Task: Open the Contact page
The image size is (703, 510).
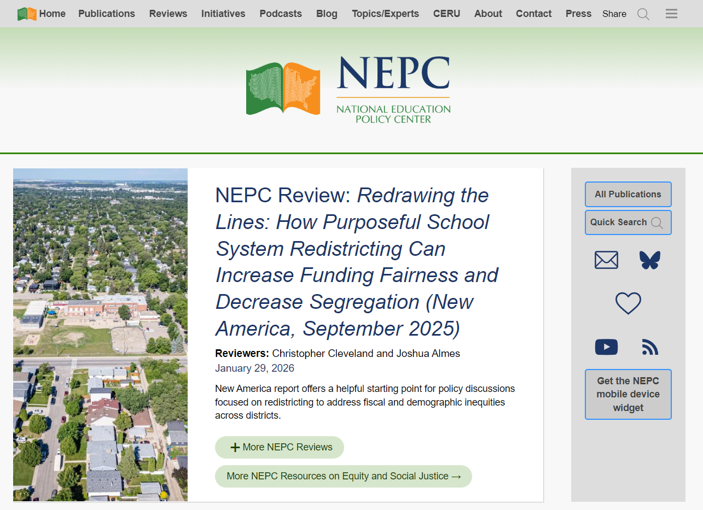Action: 533,14
